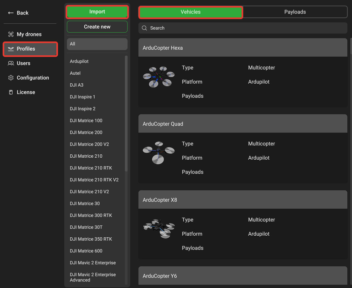
Task: Open the ArduCopter X8 profile header
Action: click(243, 199)
